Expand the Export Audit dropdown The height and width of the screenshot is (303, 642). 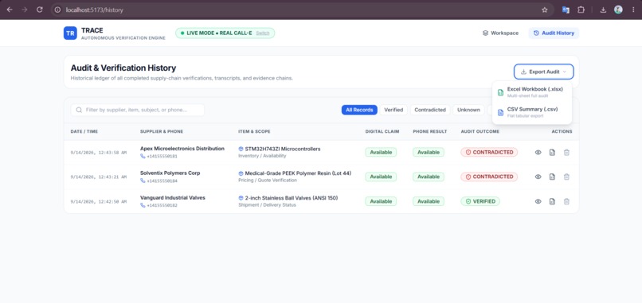point(544,72)
